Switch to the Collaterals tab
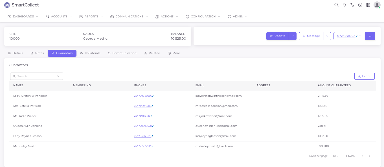Viewport: 384px width, 167px height. pyautogui.click(x=90, y=53)
